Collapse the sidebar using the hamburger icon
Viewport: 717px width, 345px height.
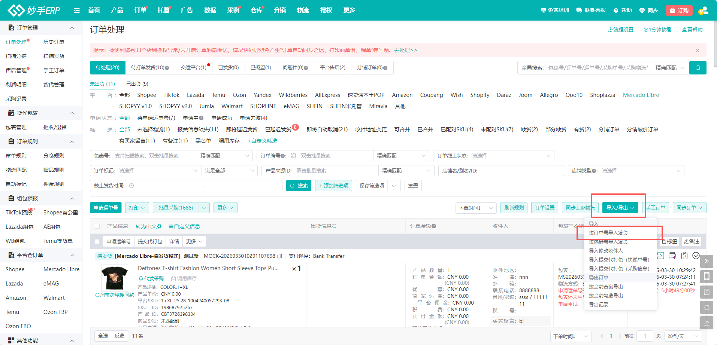click(x=77, y=10)
